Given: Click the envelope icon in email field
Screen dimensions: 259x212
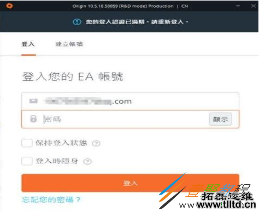Looking at the screenshot, I should pyautogui.click(x=33, y=101).
